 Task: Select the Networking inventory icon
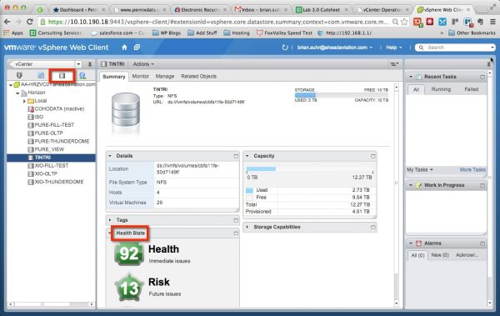[82, 75]
